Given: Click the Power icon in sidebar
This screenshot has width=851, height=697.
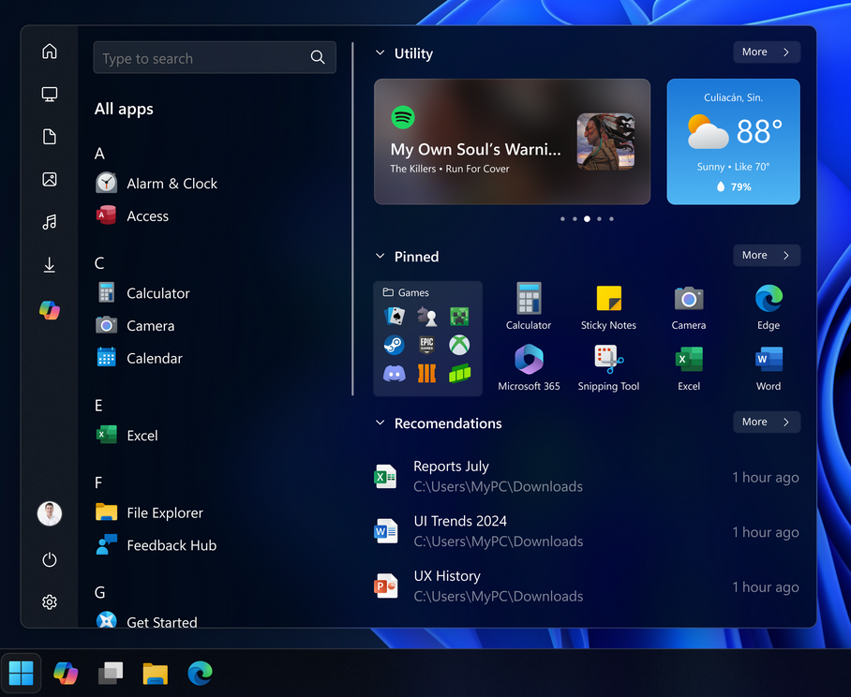Looking at the screenshot, I should click(50, 559).
